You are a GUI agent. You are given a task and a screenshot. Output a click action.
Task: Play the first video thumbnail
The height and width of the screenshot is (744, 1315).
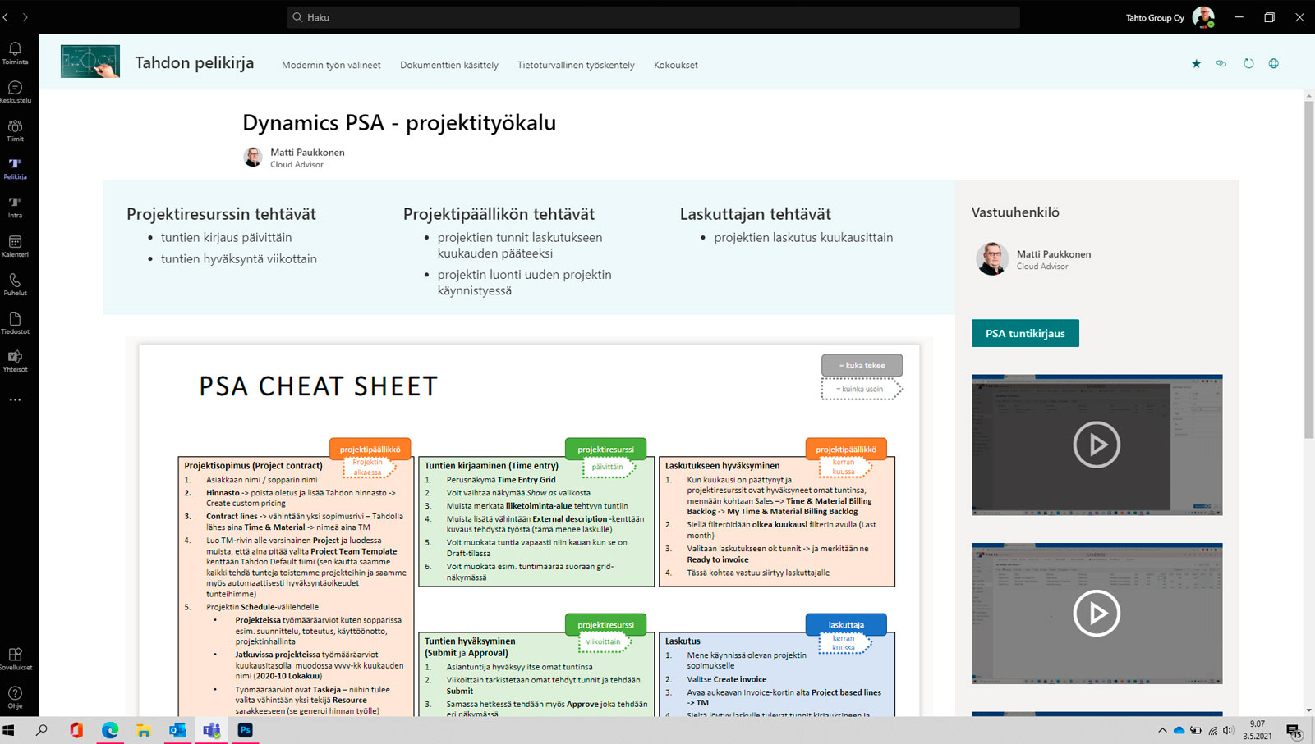tap(1097, 445)
